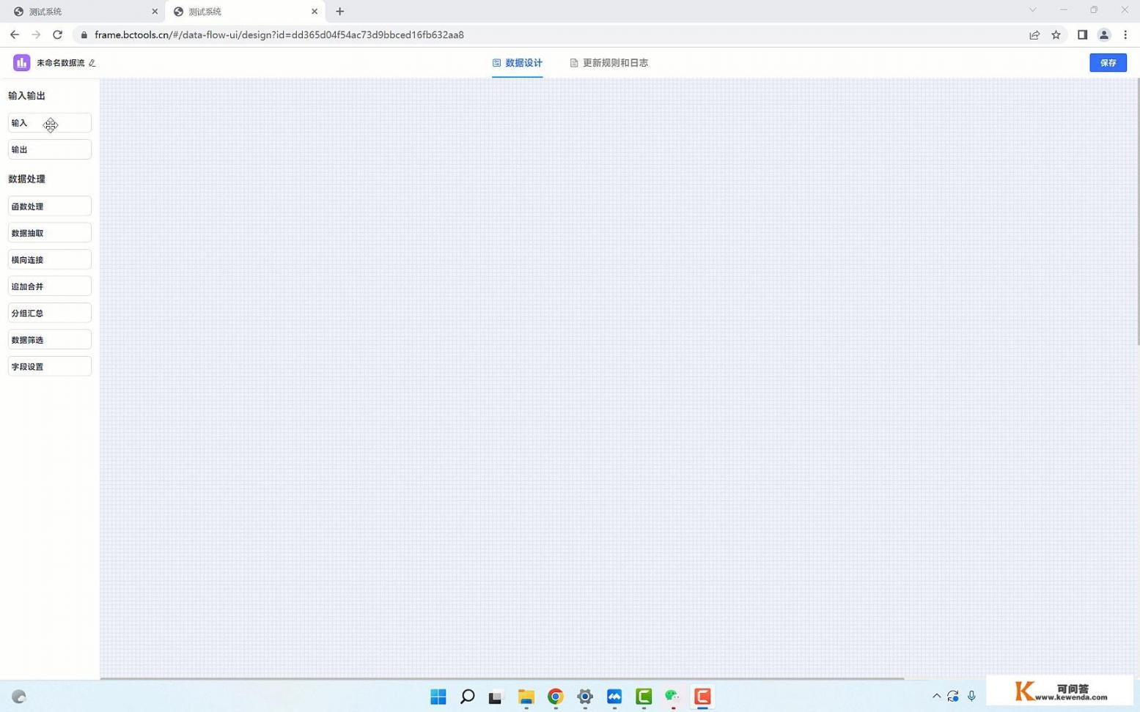Open the widgets icon on taskbar
Screen dimensions: 1140x712
pyautogui.click(x=19, y=697)
